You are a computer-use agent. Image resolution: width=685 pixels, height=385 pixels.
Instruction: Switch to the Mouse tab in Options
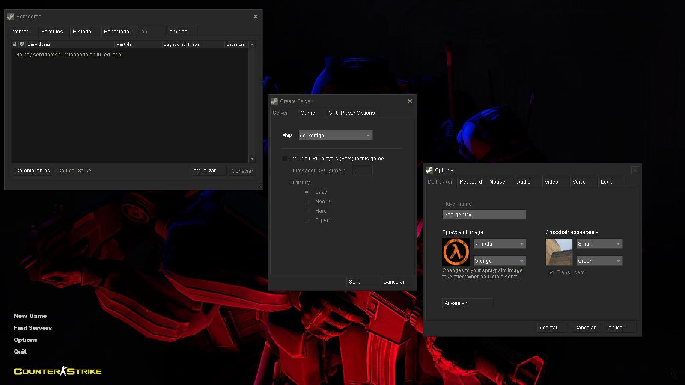click(500, 182)
